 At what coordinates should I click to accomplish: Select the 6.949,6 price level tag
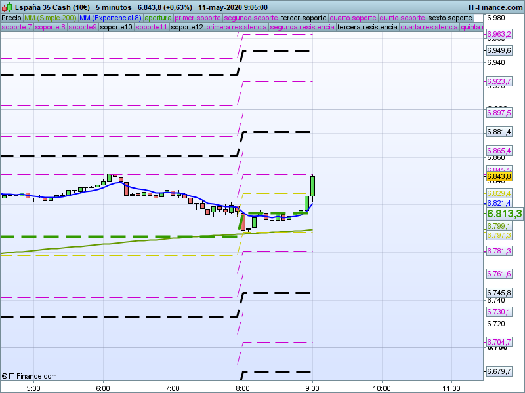(x=499, y=50)
